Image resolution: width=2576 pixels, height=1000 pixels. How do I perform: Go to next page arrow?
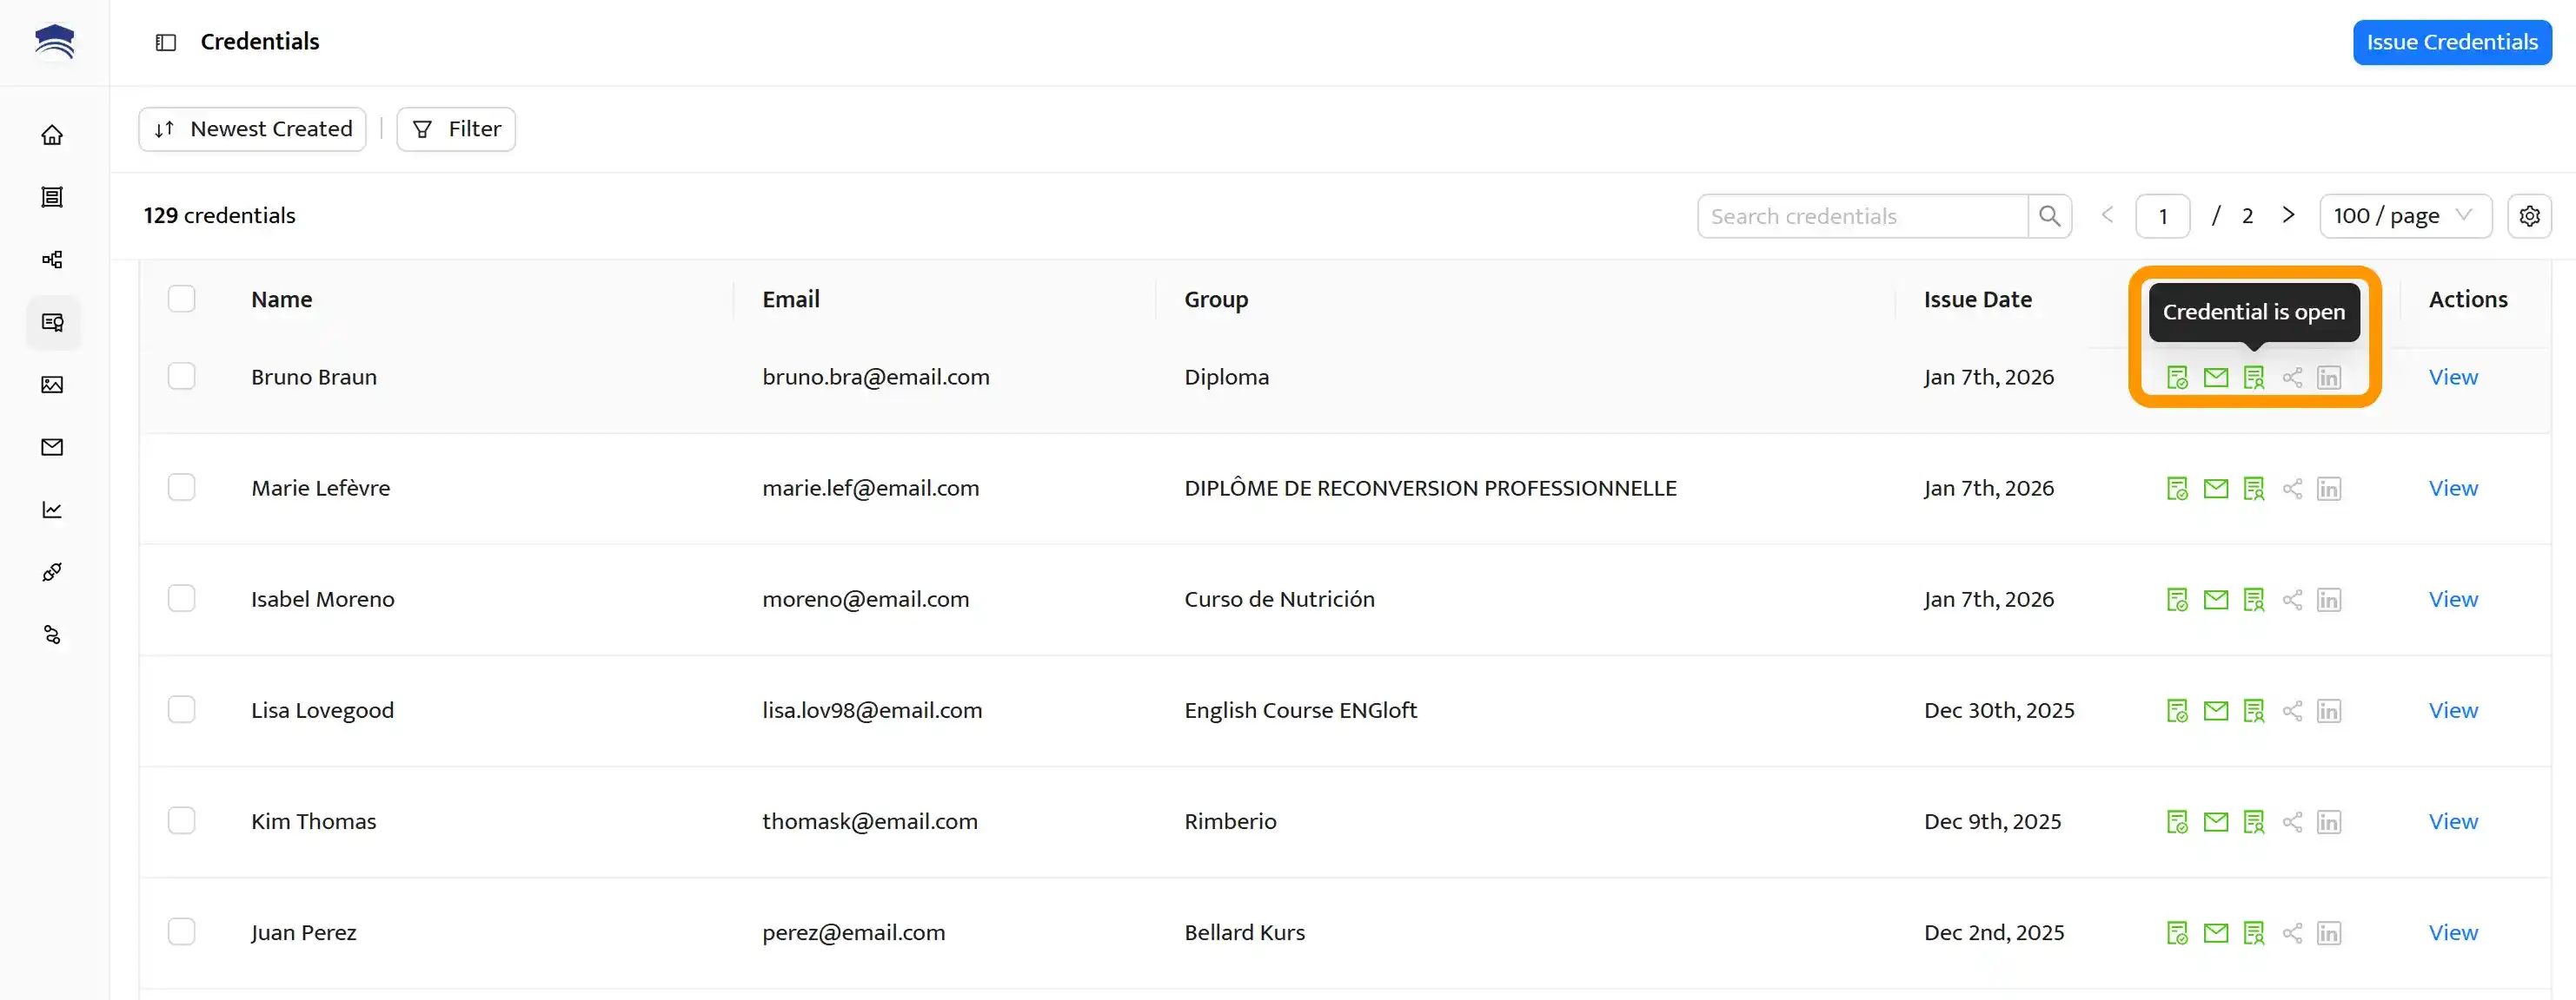2288,216
